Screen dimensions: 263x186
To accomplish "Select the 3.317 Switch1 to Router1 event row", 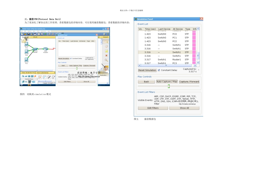I will (x=167, y=60).
